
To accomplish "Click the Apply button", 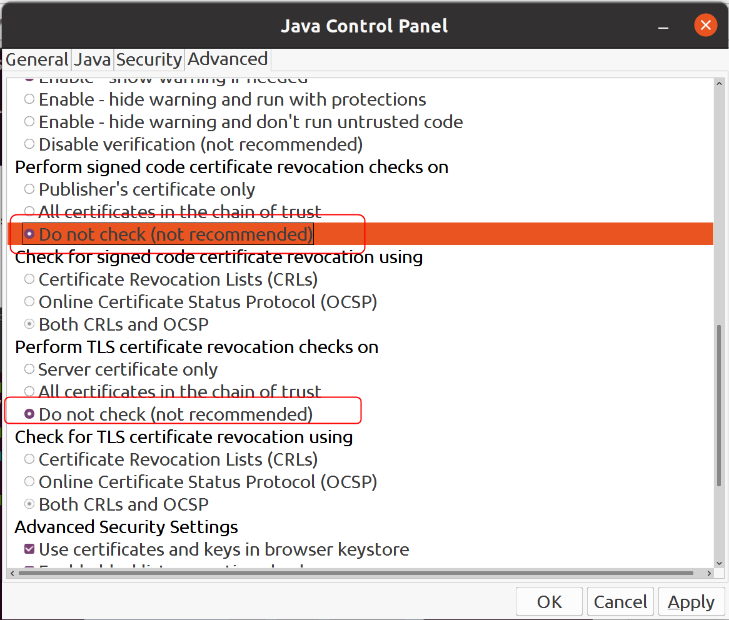I will click(691, 602).
